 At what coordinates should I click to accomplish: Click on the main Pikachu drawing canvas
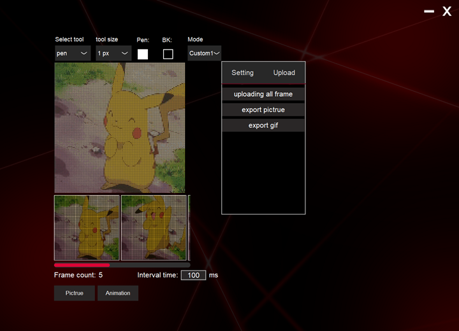coord(120,127)
